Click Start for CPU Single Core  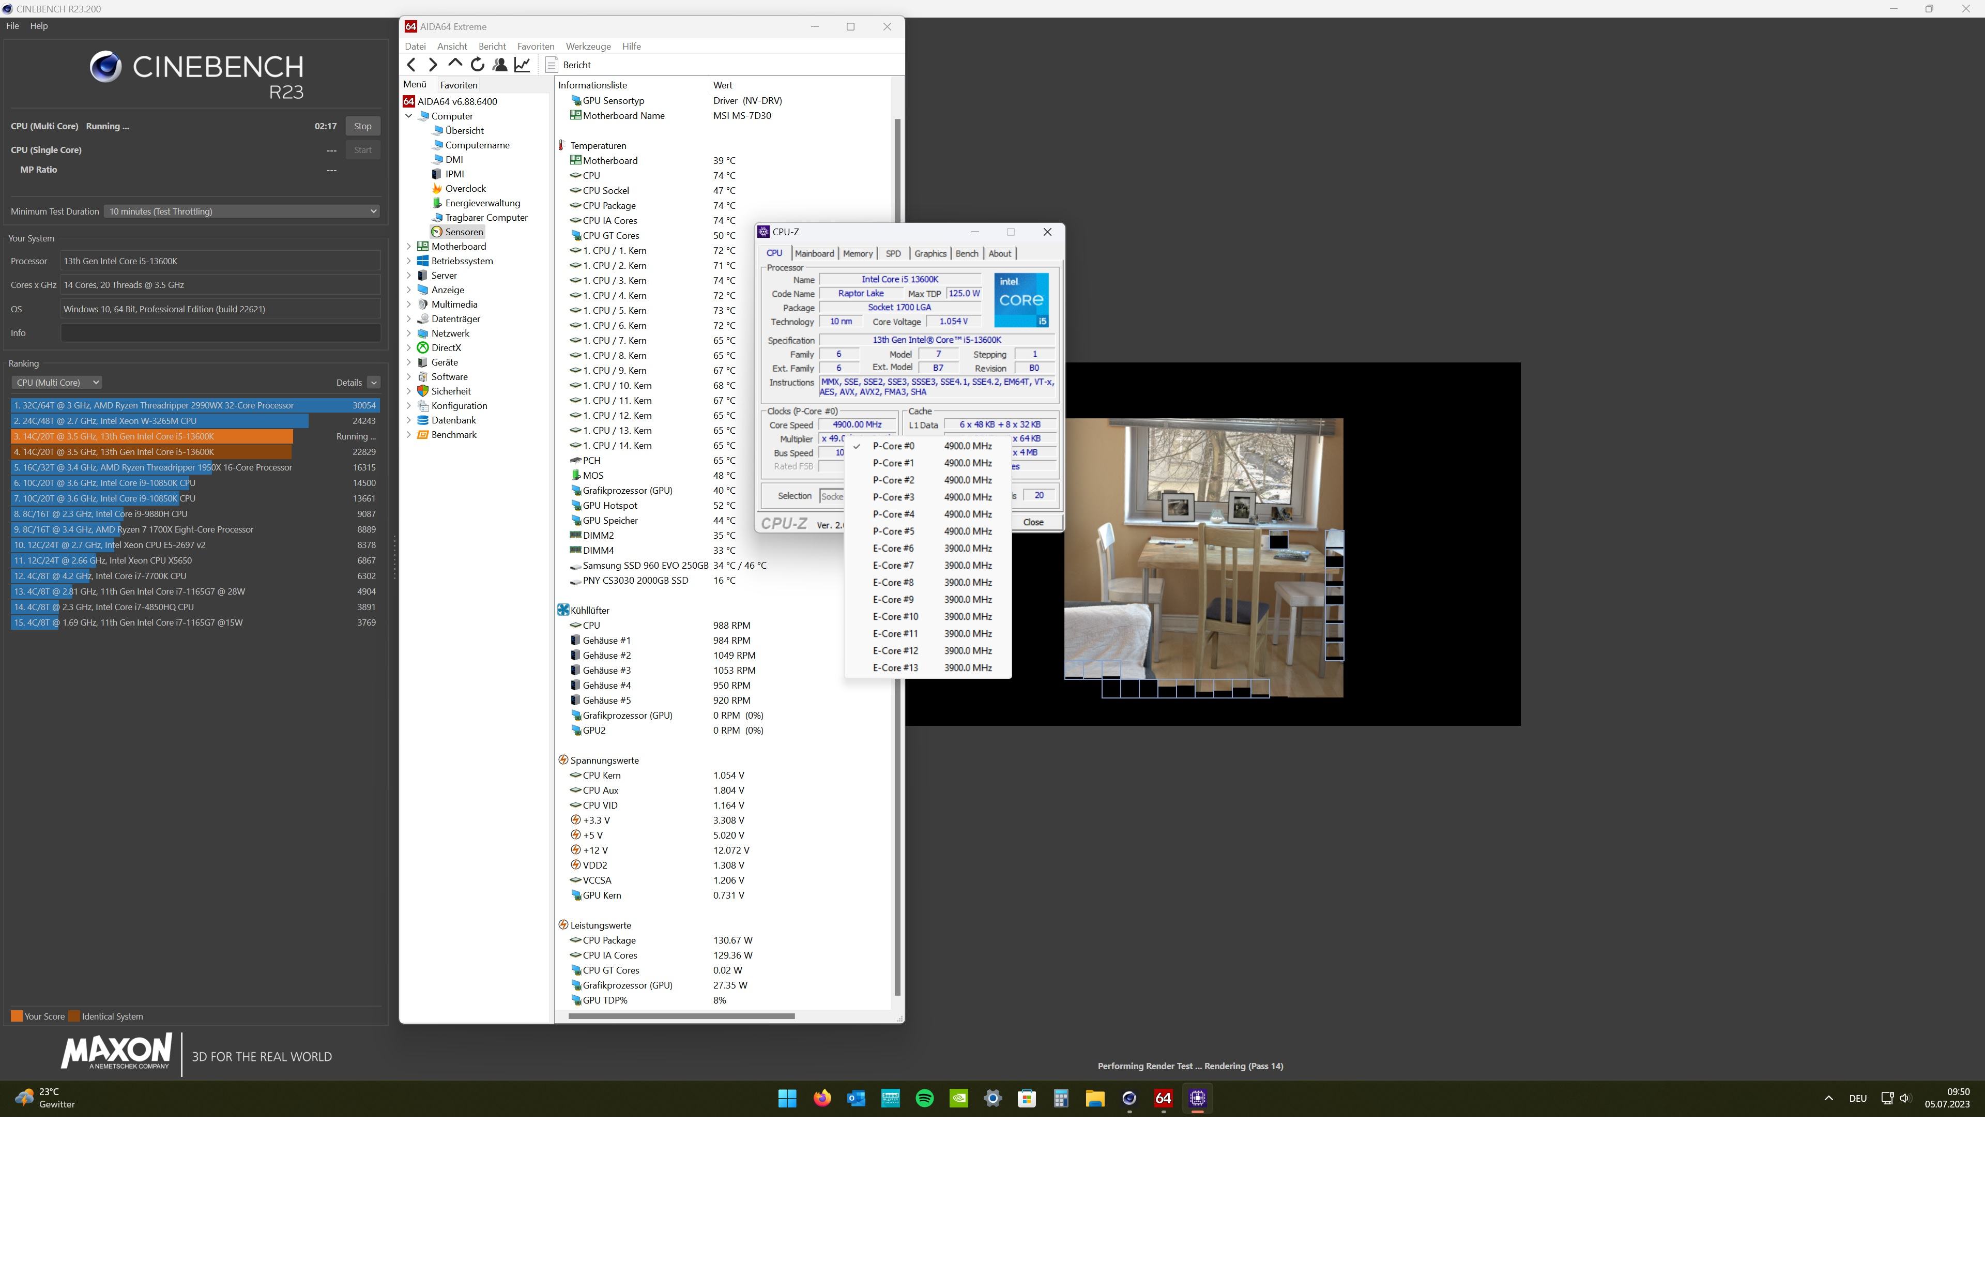(x=362, y=150)
